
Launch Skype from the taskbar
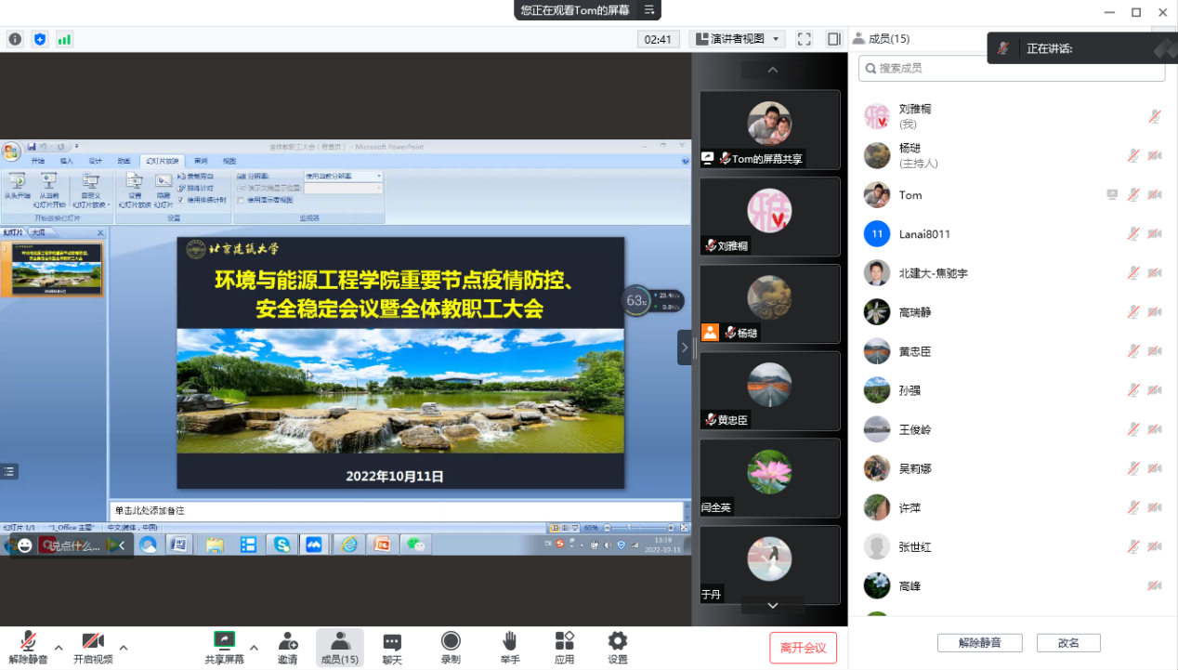click(x=281, y=545)
